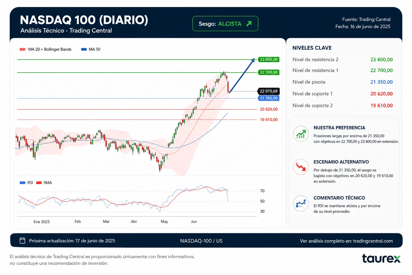Click the current price tag 22 070,69
Screen dimensions: 412x275
point(268,91)
